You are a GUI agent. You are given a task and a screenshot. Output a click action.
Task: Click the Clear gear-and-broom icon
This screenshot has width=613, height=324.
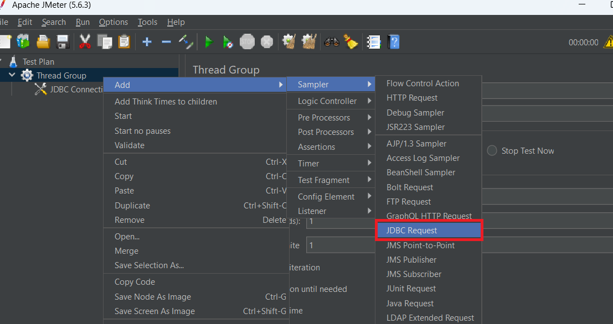click(x=289, y=41)
